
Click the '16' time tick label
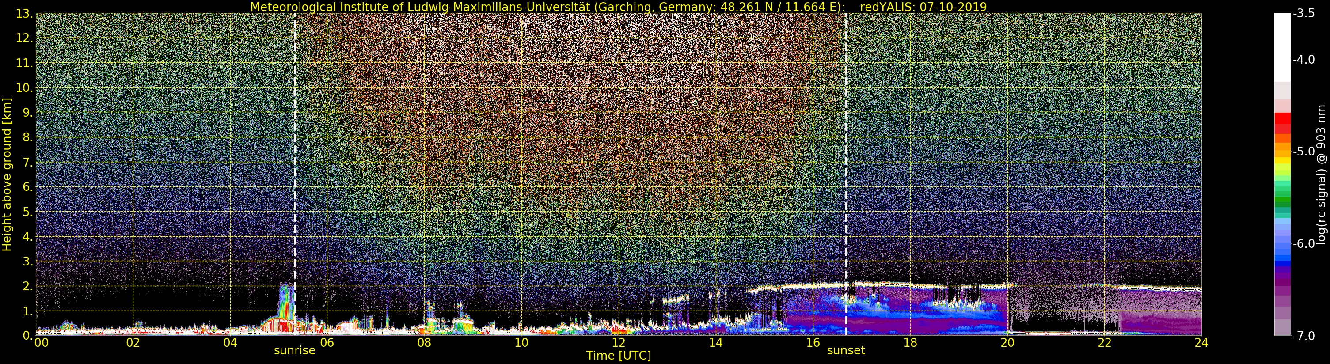coord(813,342)
